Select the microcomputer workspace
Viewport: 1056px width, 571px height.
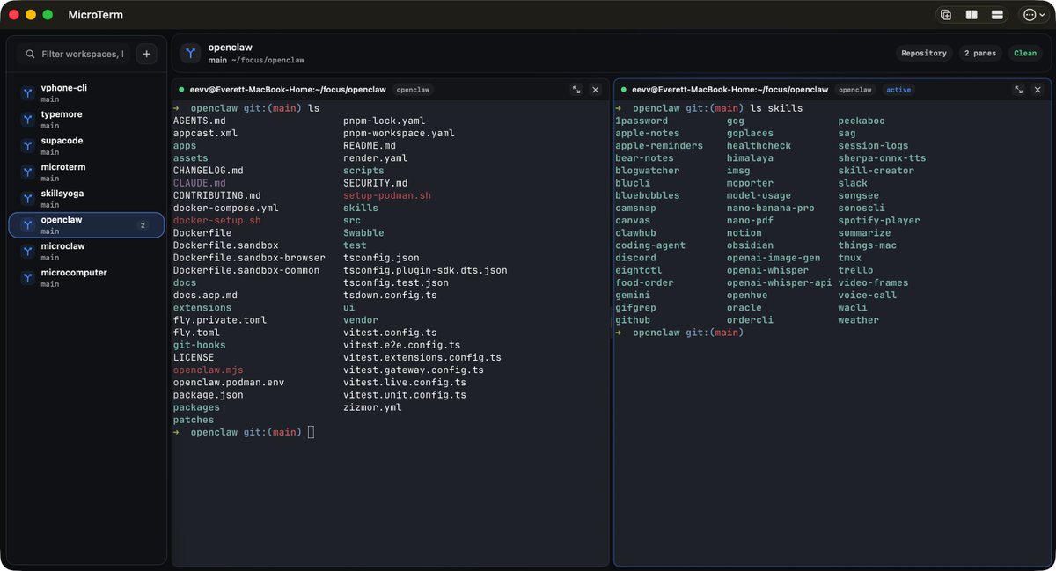click(86, 278)
